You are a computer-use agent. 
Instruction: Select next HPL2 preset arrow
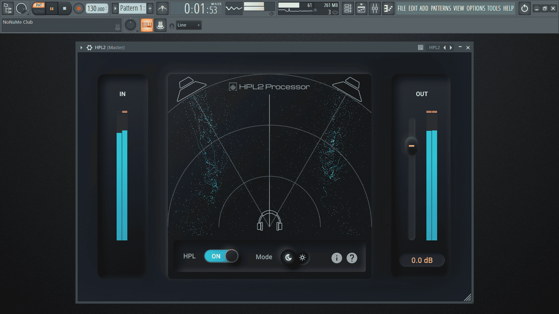click(x=451, y=47)
